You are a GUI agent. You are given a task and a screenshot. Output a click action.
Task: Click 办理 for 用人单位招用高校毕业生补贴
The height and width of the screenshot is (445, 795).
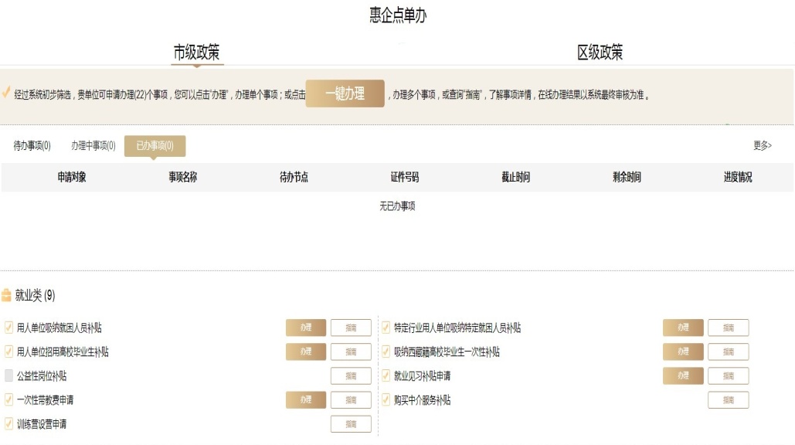(x=306, y=352)
